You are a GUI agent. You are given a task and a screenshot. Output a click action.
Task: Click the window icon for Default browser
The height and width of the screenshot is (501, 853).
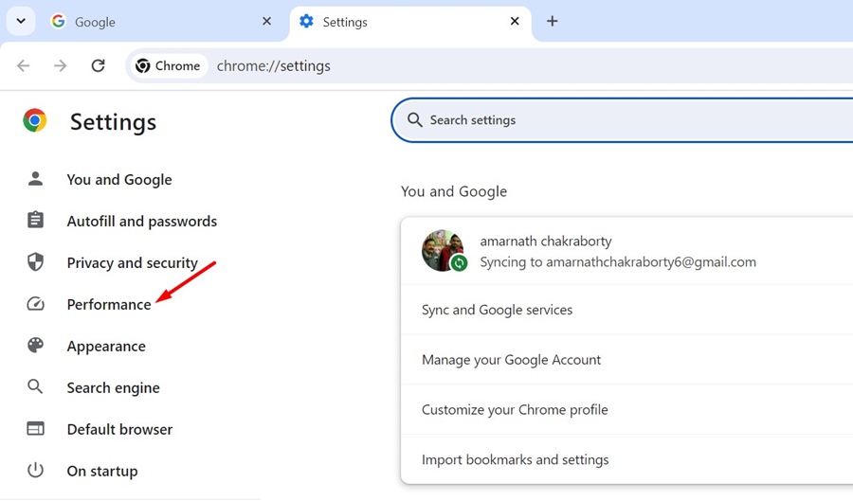click(x=35, y=429)
